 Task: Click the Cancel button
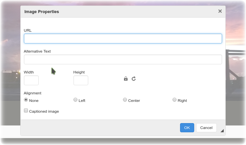pos(206,128)
